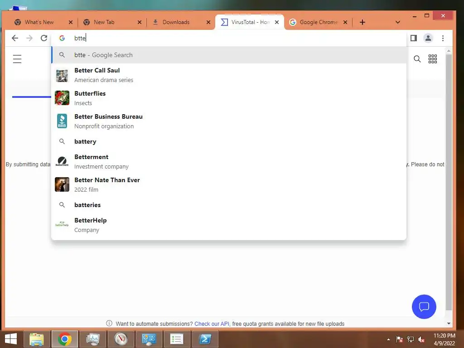Expand the tab search chevron
The image size is (464, 348).
397,22
